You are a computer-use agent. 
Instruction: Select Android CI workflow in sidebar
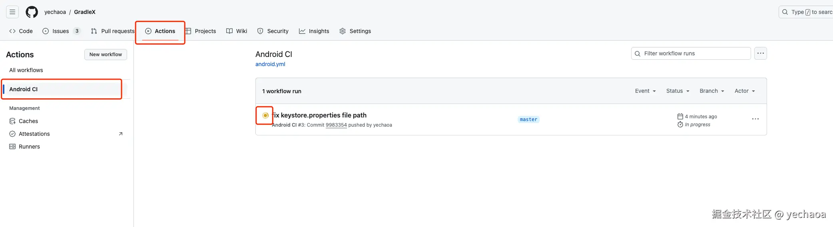24,89
